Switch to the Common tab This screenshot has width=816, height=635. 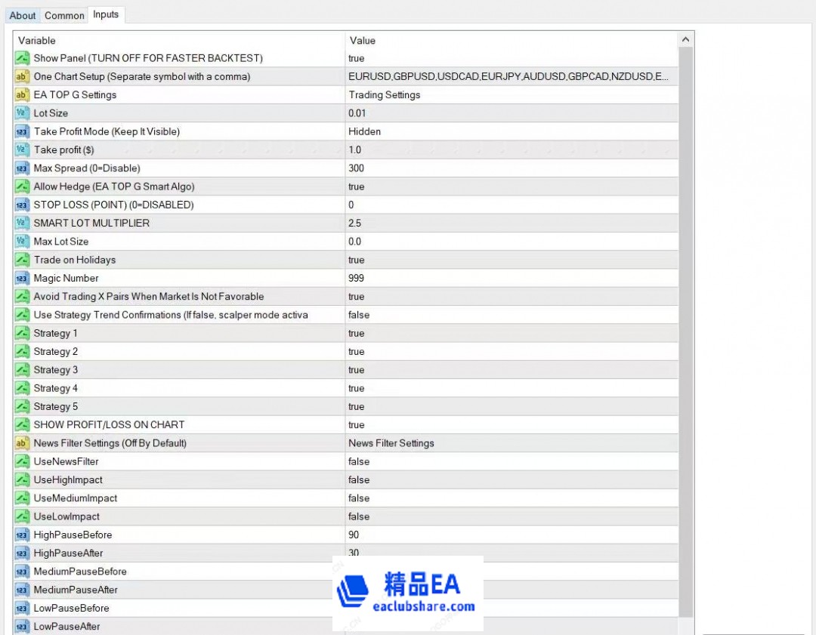pyautogui.click(x=64, y=15)
